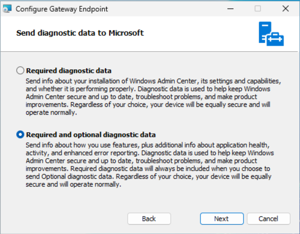Image resolution: width=300 pixels, height=234 pixels.
Task: Click the line 'Send info about how you use features'
Action: [x=82, y=145]
